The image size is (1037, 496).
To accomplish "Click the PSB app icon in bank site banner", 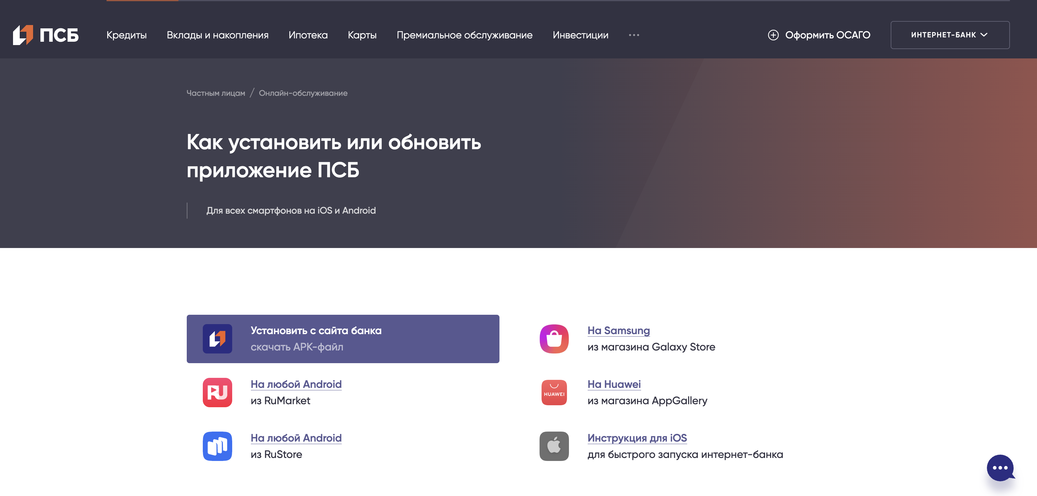I will [217, 339].
